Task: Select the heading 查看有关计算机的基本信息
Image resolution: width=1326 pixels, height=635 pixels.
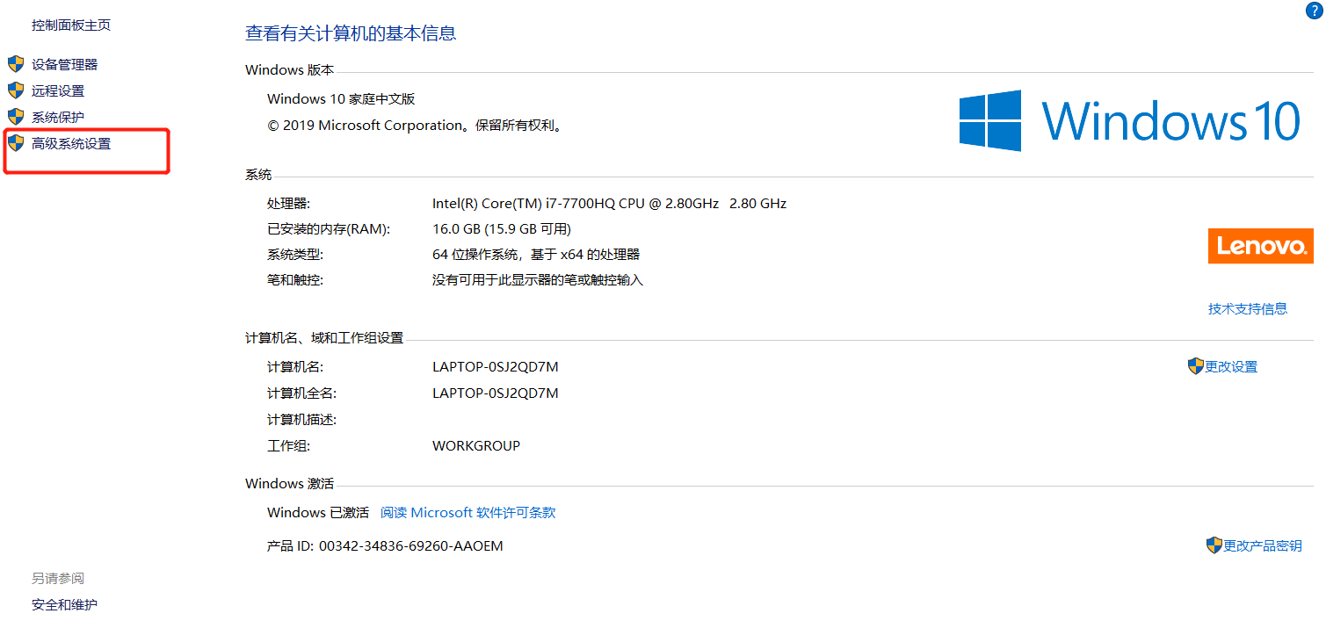Action: pyautogui.click(x=351, y=33)
